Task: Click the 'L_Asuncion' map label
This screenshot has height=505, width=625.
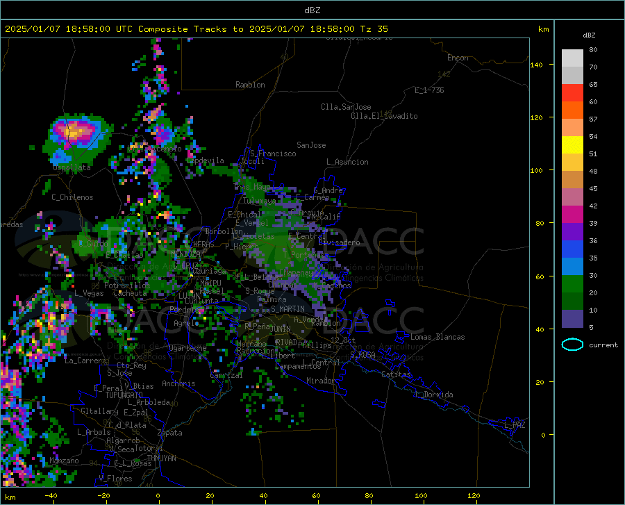Action: click(x=348, y=162)
